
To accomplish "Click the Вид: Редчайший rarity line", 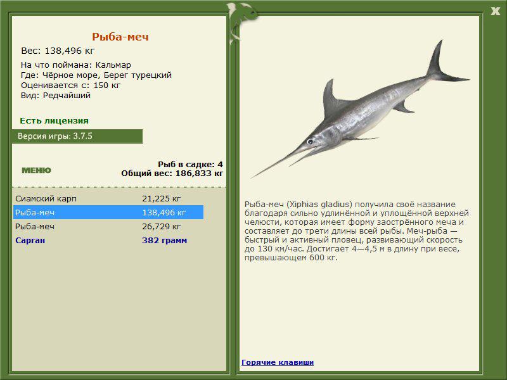I will tap(56, 95).
